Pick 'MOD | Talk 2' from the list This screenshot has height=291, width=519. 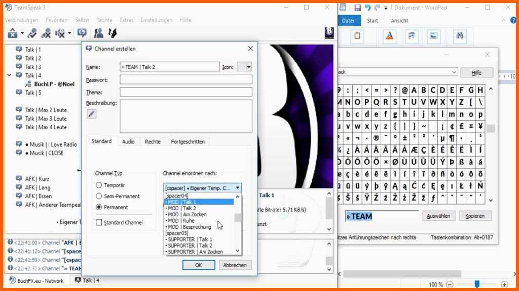click(x=181, y=208)
